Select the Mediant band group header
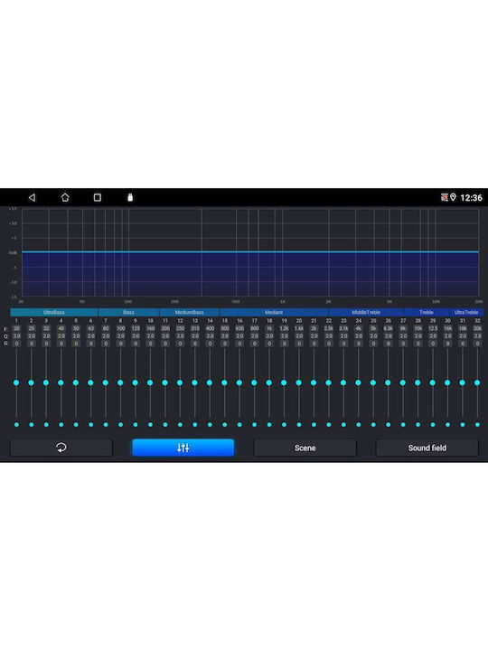Viewport: 488px width, 651px height. [274, 312]
